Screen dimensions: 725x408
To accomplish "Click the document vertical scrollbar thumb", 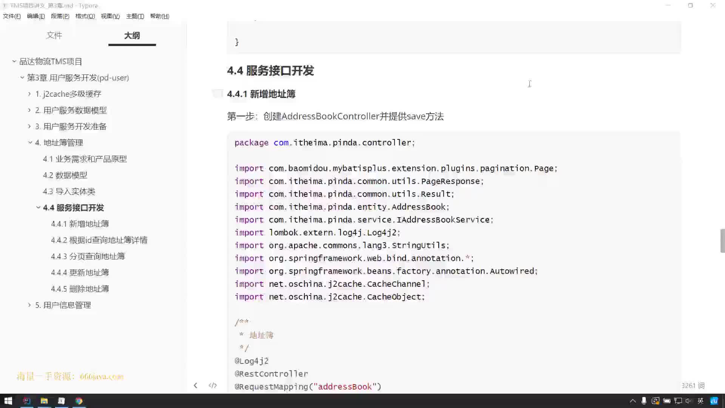I will (722, 241).
